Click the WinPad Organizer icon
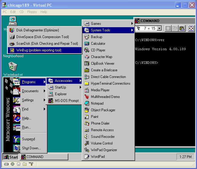The height and width of the screenshot is (169, 197). click(87, 150)
